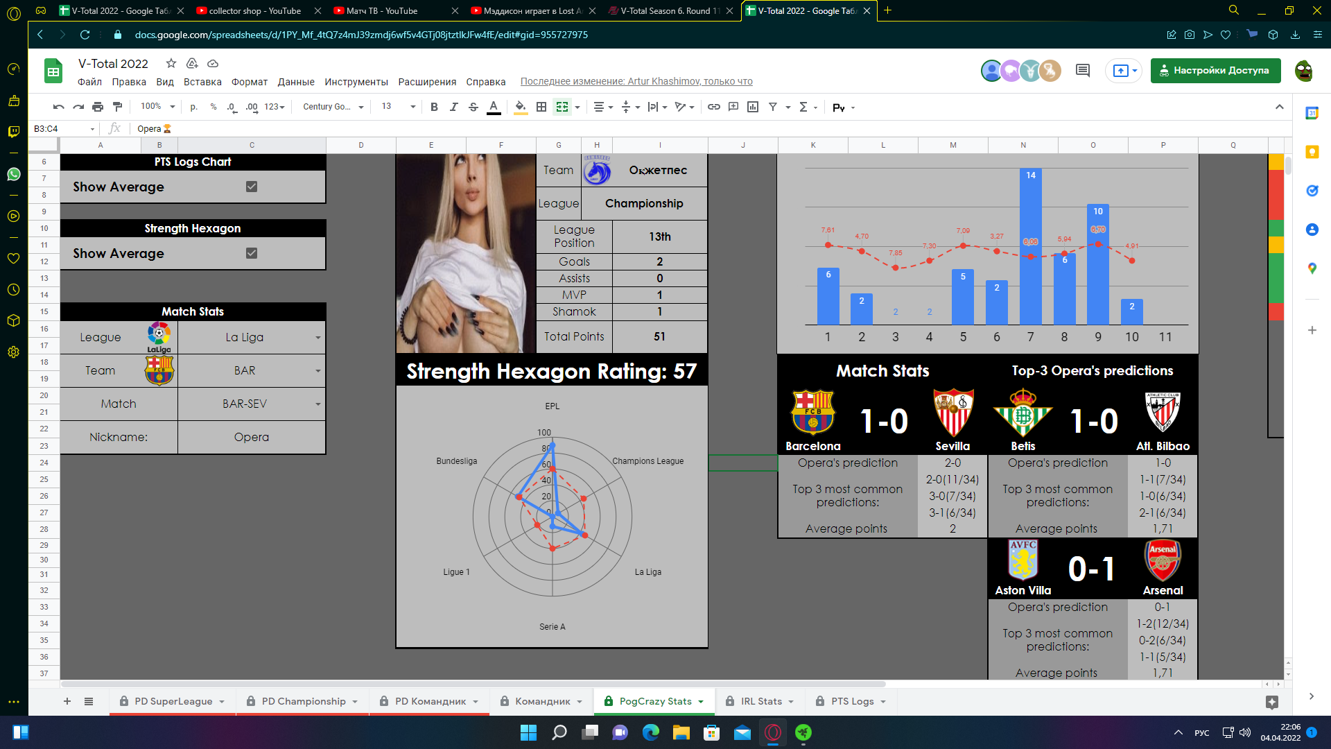Image resolution: width=1331 pixels, height=749 pixels.
Task: Open the La Liga league dropdown
Action: click(x=317, y=338)
